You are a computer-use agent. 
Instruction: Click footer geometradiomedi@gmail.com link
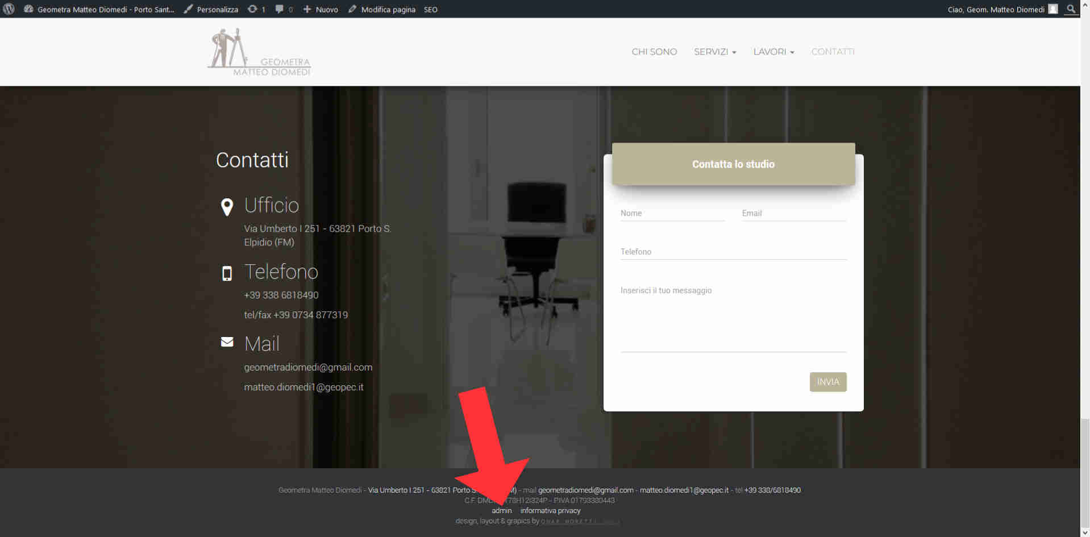tap(585, 490)
